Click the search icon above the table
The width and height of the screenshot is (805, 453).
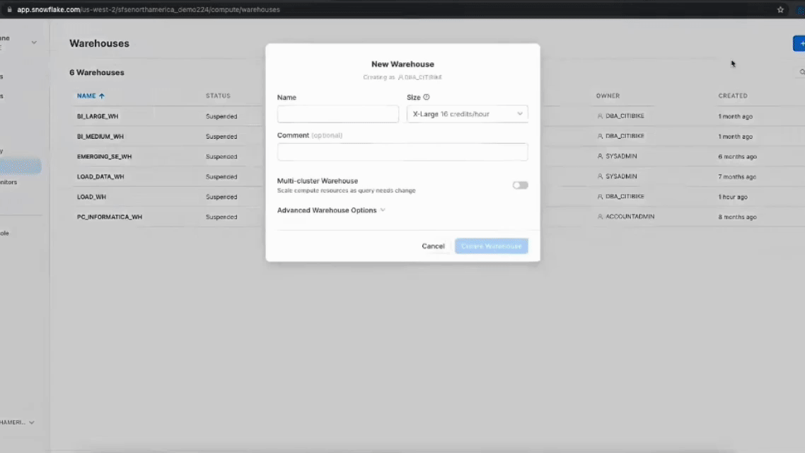(x=801, y=72)
